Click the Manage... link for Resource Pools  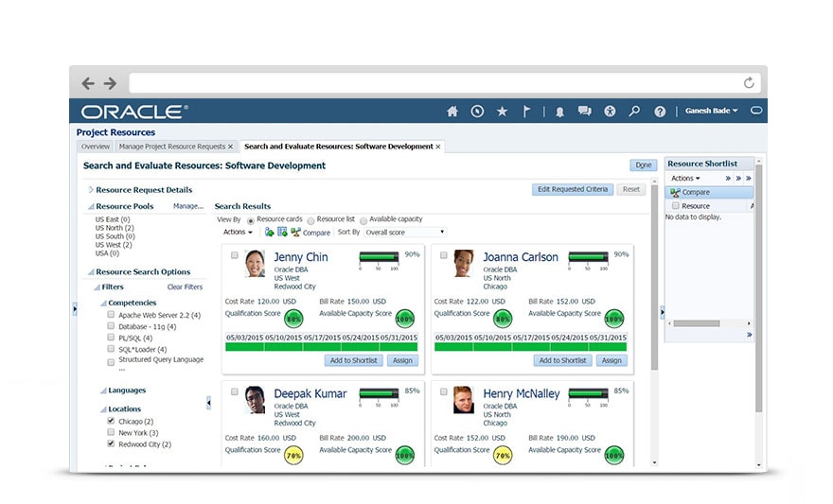pyautogui.click(x=188, y=206)
